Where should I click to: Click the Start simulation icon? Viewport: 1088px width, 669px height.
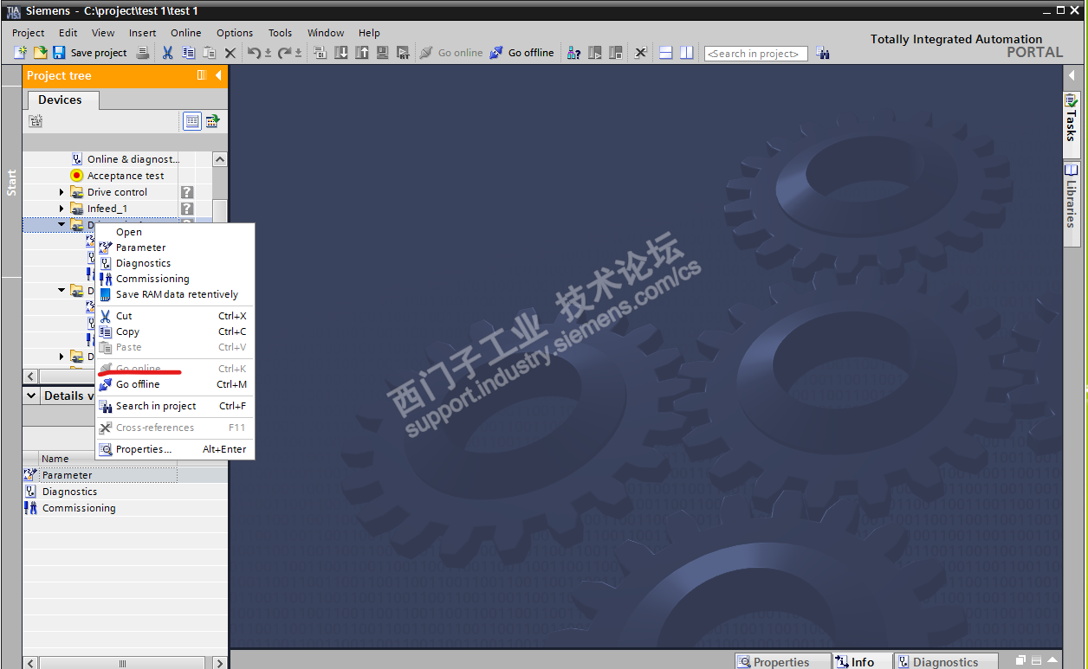[383, 53]
